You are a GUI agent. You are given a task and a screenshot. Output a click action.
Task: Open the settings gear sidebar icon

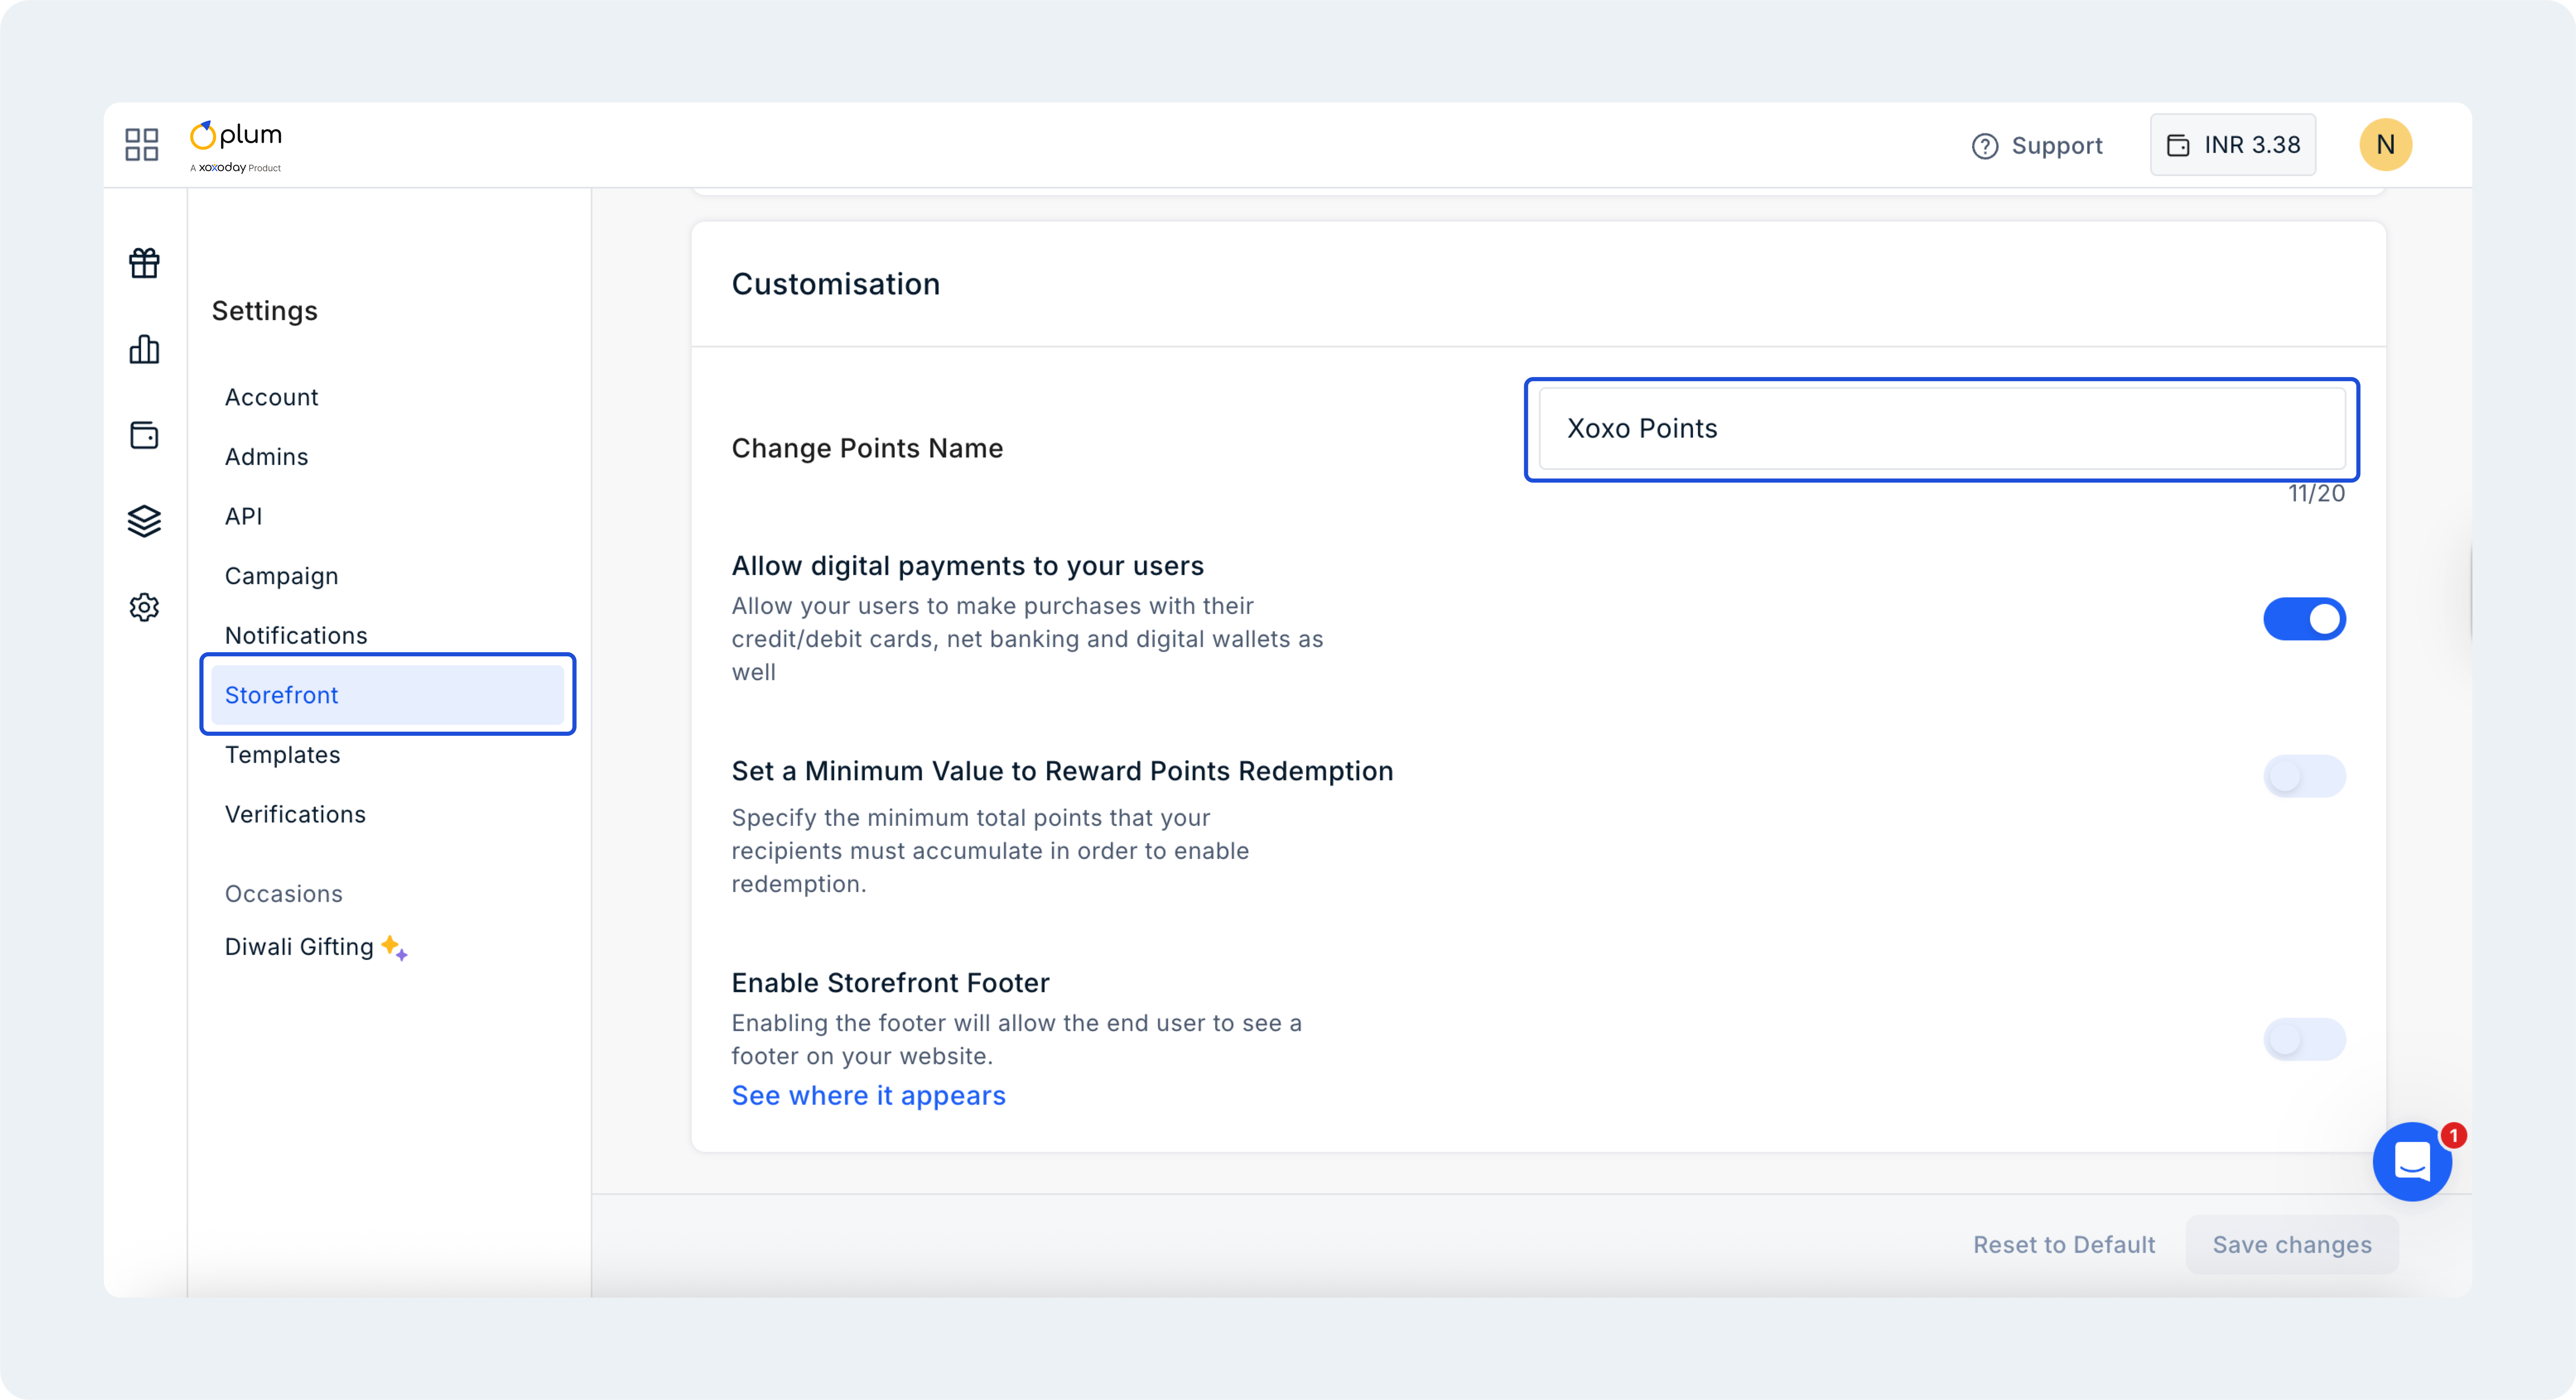144,607
